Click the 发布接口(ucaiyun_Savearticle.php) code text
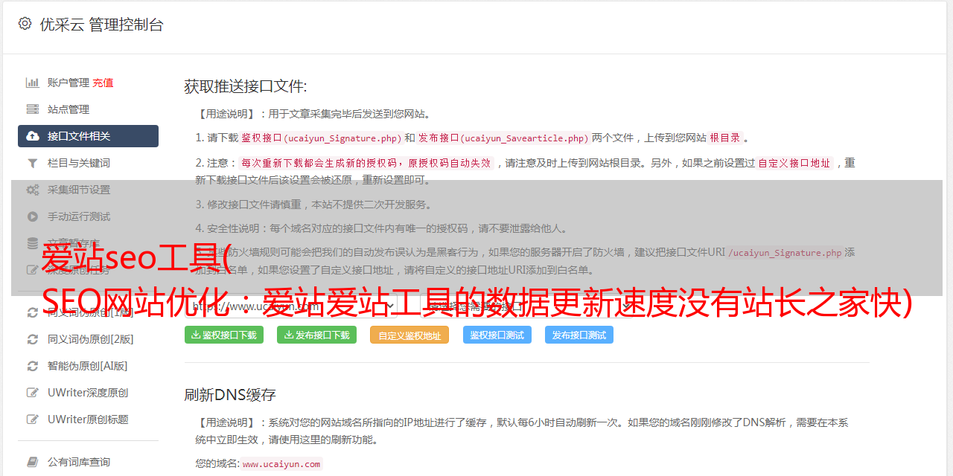This screenshot has width=953, height=476. (503, 138)
